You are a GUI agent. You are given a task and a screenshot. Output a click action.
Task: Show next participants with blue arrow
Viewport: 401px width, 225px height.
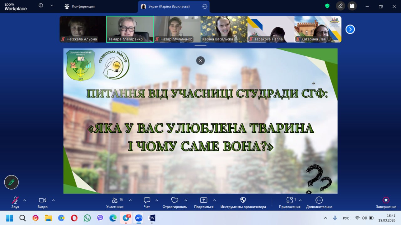[350, 29]
